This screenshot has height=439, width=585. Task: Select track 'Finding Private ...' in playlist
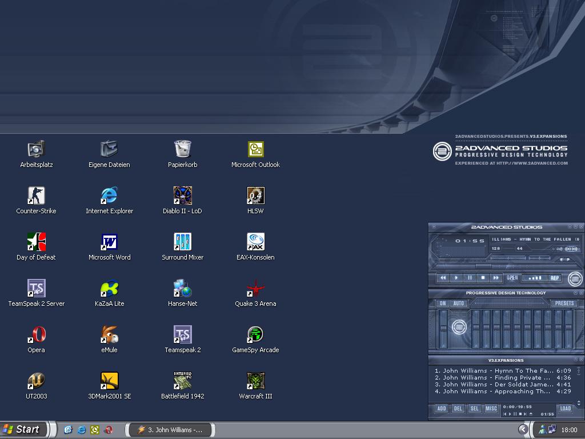(503, 377)
